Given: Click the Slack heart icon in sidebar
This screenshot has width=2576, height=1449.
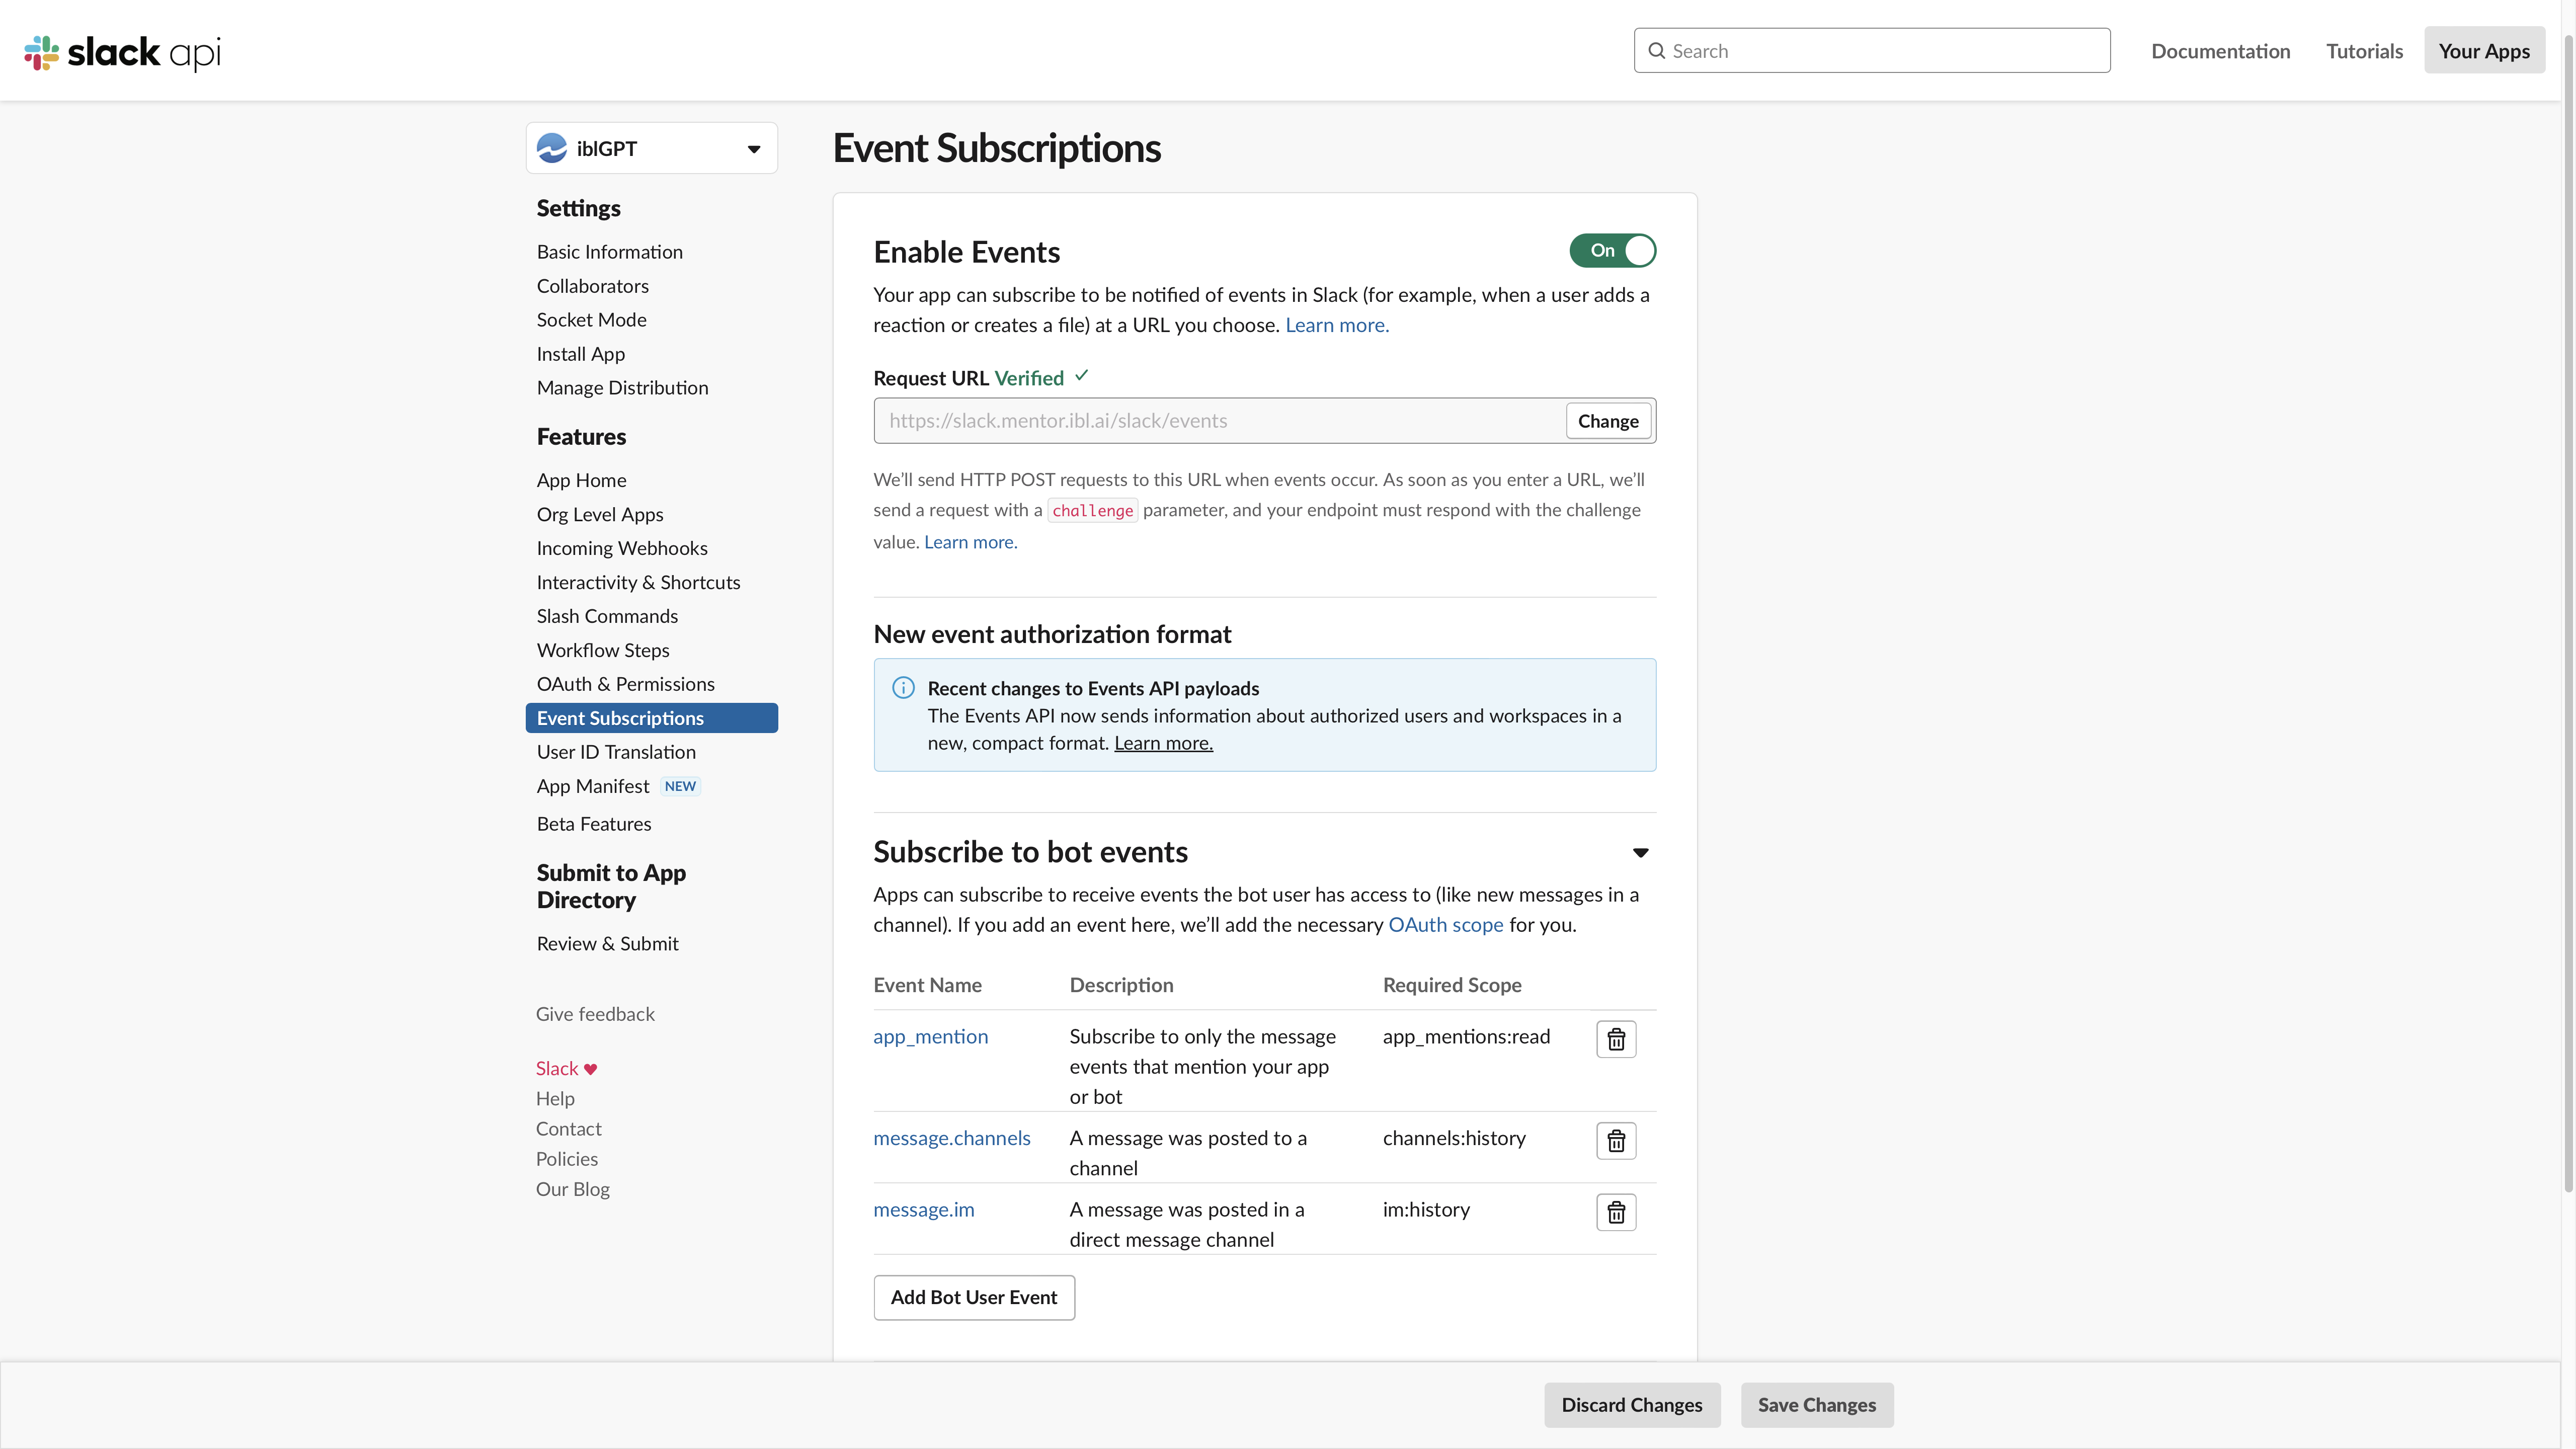Looking at the screenshot, I should tap(590, 1069).
